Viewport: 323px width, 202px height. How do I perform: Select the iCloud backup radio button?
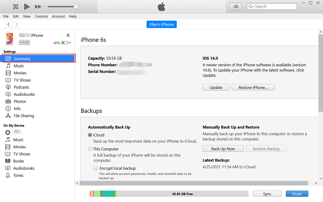90,135
